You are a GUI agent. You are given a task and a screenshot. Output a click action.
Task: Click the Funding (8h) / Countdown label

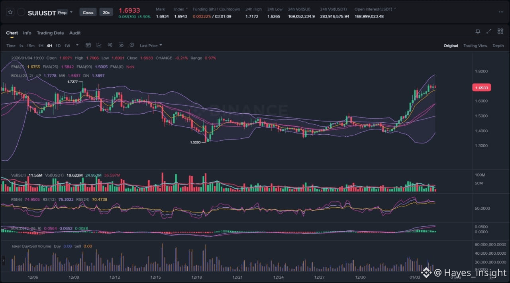click(216, 9)
